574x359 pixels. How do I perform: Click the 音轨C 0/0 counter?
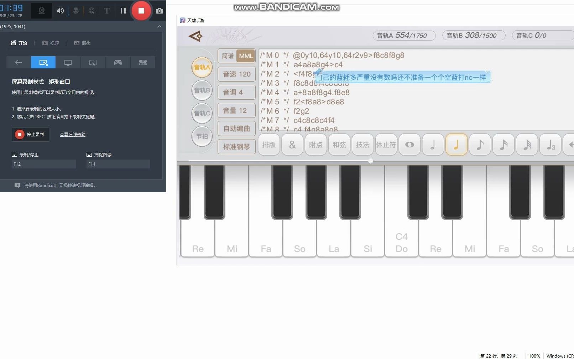tap(543, 35)
